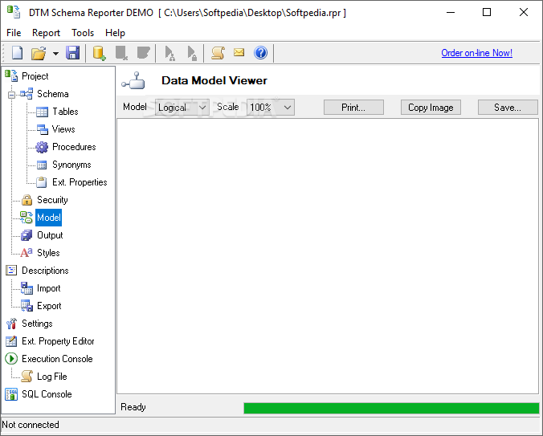Screen dimensions: 543x436
Task: Click the Descriptions icon in tree
Action: 11,271
